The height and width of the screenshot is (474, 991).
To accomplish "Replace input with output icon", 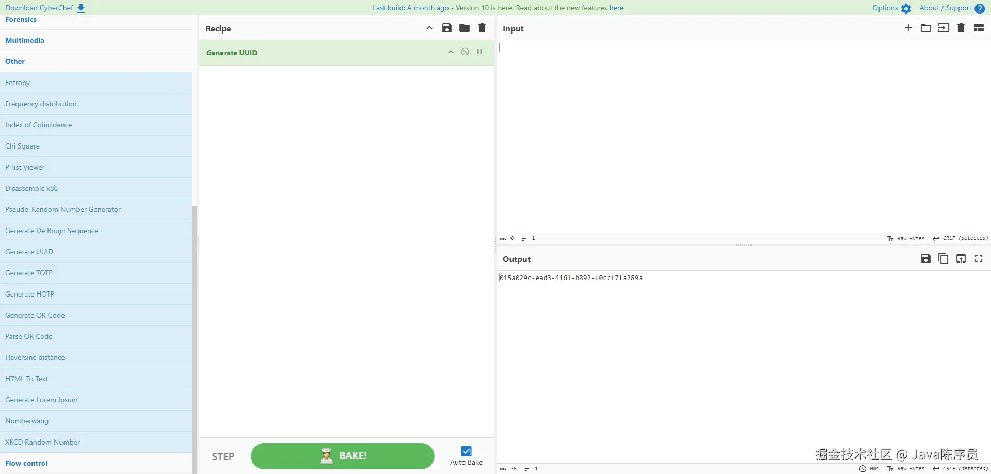I will pos(961,259).
